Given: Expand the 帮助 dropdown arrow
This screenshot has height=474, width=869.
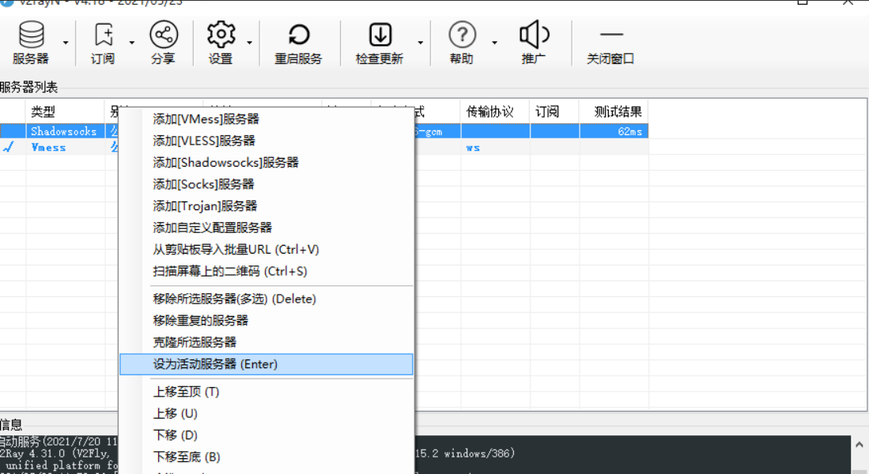Looking at the screenshot, I should coord(494,43).
